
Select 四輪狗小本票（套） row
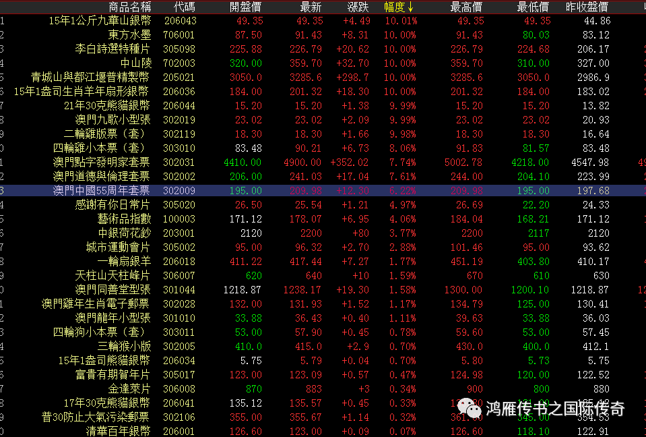pos(323,332)
